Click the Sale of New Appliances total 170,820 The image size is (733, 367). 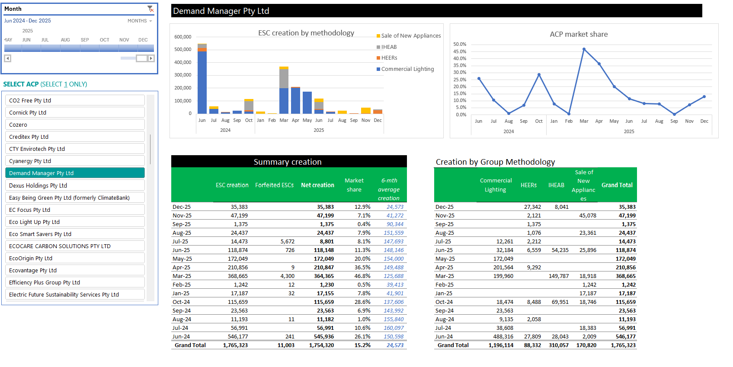[x=586, y=345]
